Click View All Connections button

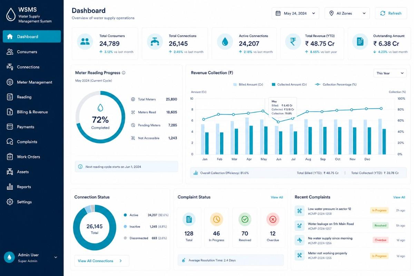pyautogui.click(x=102, y=261)
